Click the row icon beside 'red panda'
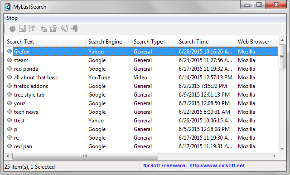290x175 pixels. (10, 68)
